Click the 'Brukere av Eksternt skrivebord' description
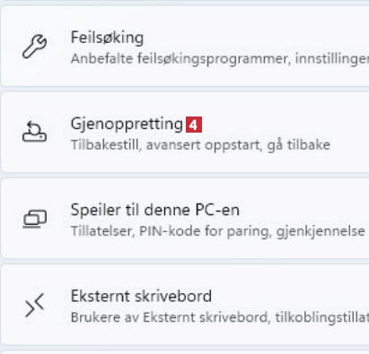The height and width of the screenshot is (354, 369). [170, 317]
